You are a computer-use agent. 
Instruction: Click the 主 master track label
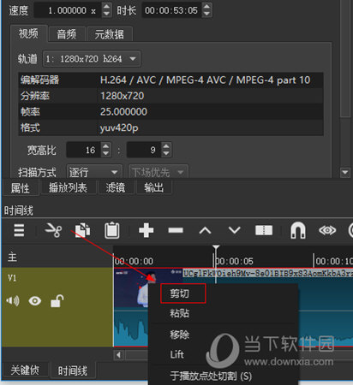pyautogui.click(x=12, y=257)
